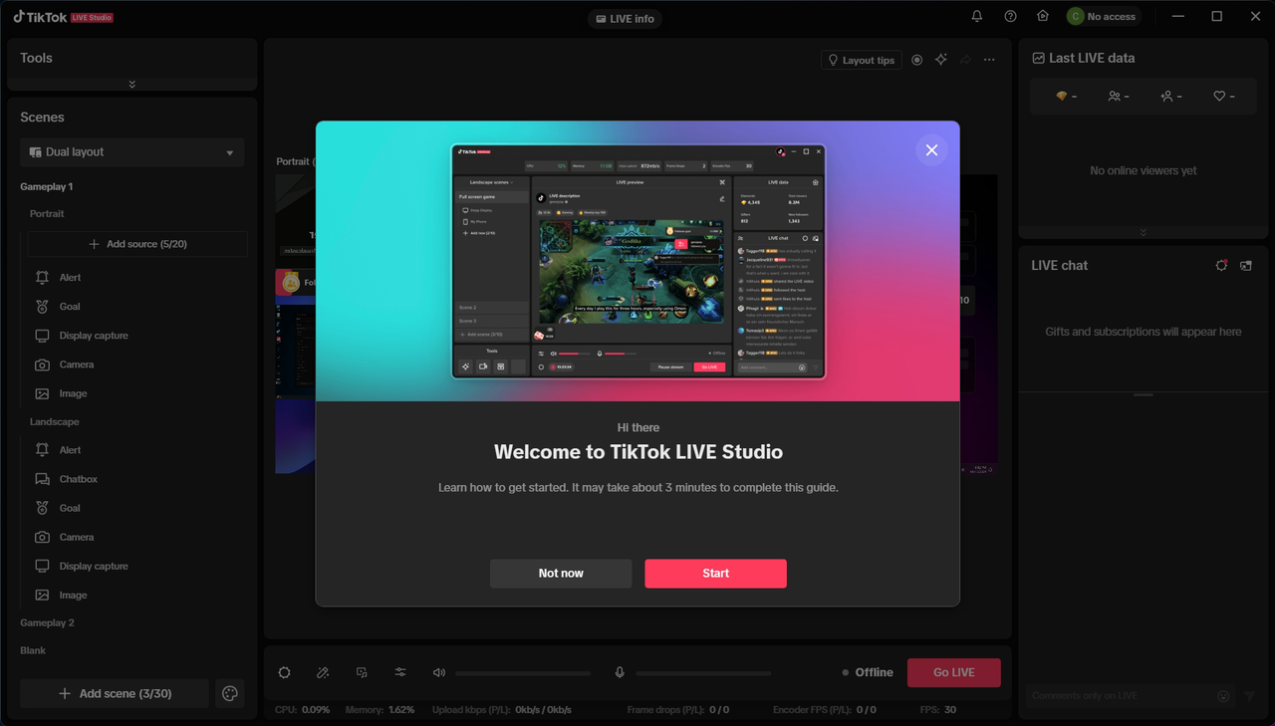Click the Start button in the welcome guide
1275x726 pixels.
pos(715,574)
